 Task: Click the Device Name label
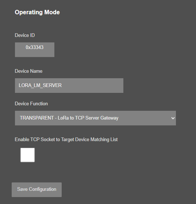pos(28,71)
